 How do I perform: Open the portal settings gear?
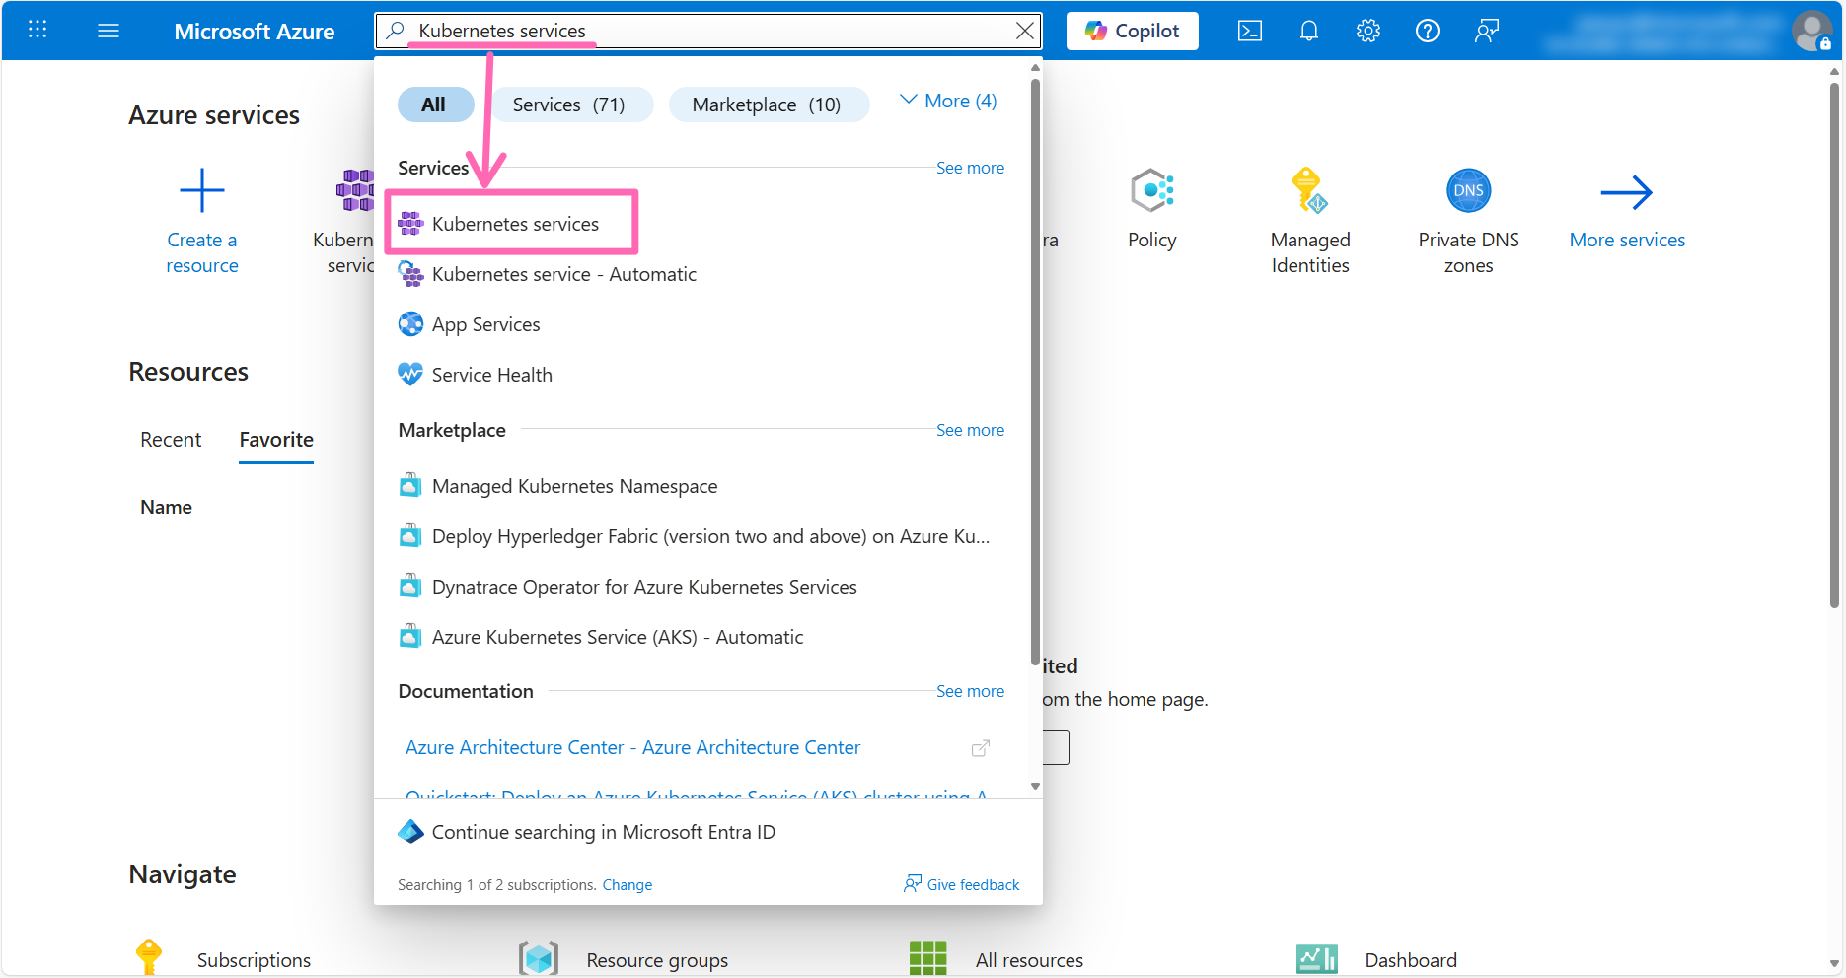pyautogui.click(x=1367, y=32)
